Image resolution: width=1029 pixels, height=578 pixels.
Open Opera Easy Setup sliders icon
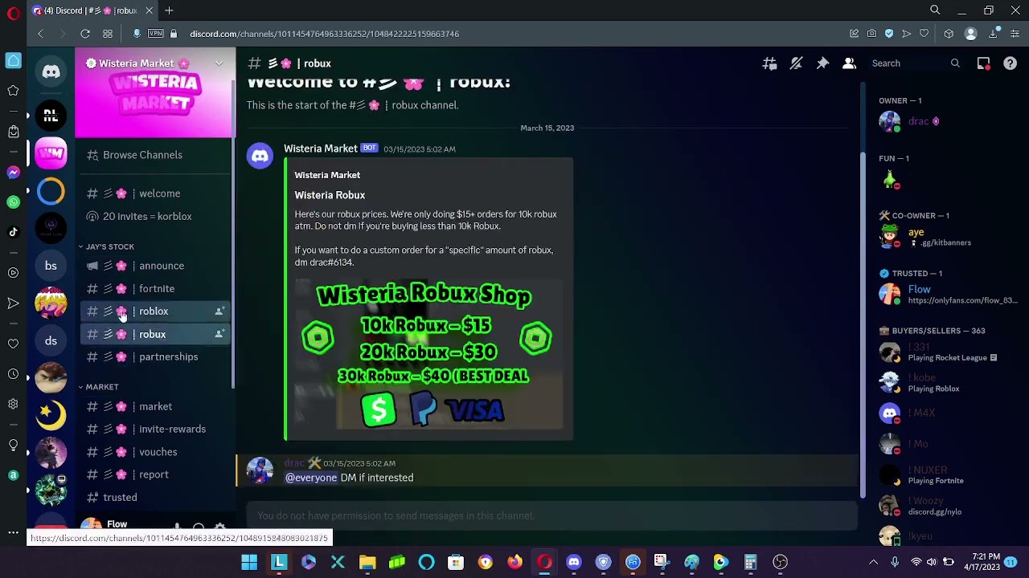(x=1015, y=34)
